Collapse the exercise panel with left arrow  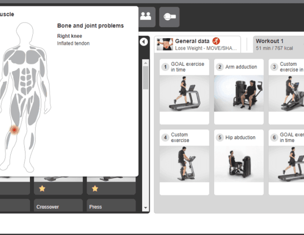[144, 42]
